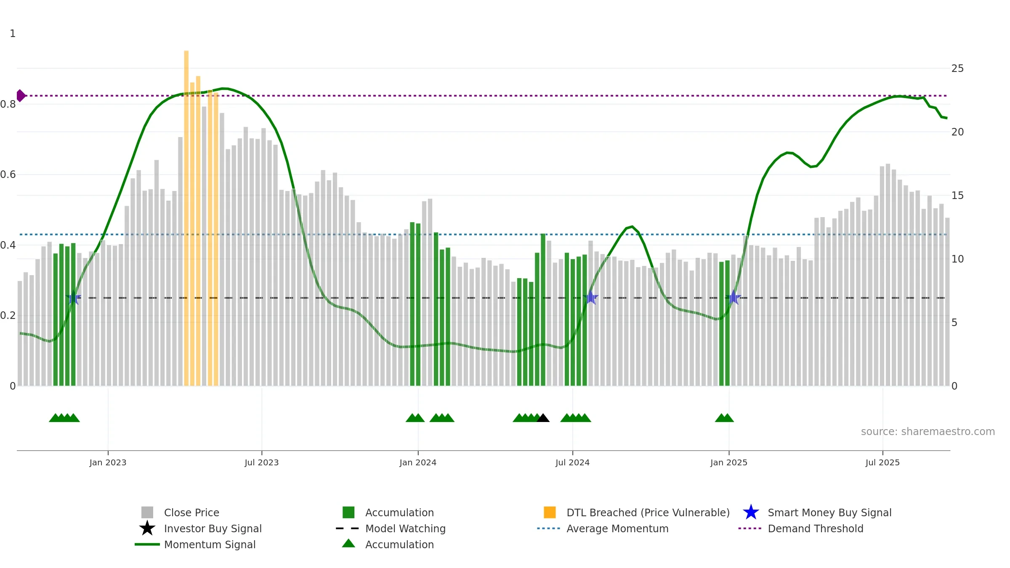Click the purple diamond Demand Threshold marker
This screenshot has width=1010, height=568.
pos(21,96)
